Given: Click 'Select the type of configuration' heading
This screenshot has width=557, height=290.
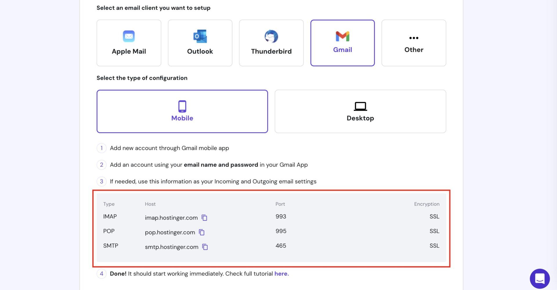Looking at the screenshot, I should [142, 78].
